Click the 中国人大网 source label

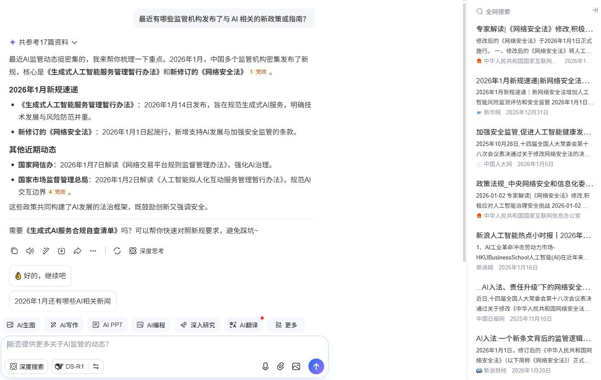(x=498, y=164)
